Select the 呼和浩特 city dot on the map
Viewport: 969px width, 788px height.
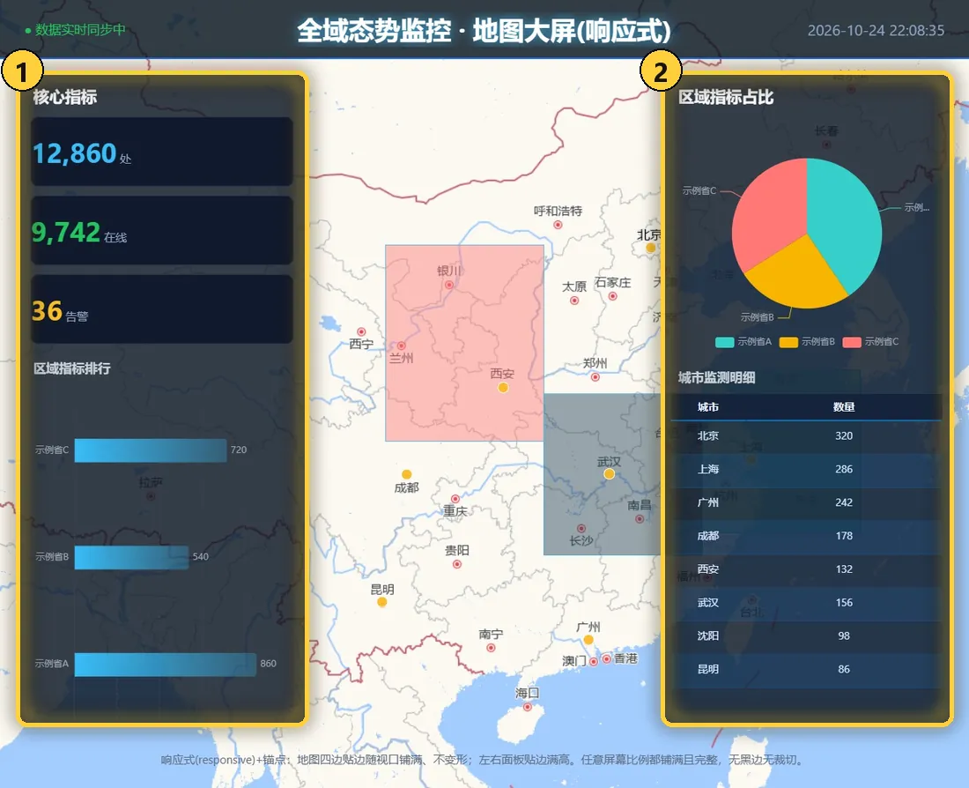(x=558, y=225)
